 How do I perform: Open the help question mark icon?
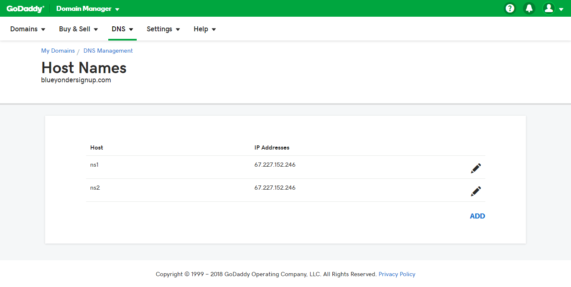(510, 8)
